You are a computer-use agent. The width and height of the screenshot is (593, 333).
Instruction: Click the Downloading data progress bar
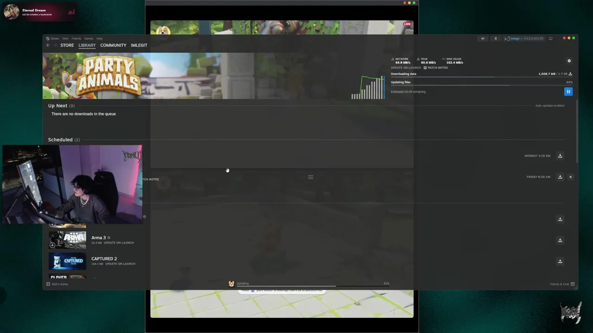(482, 77)
